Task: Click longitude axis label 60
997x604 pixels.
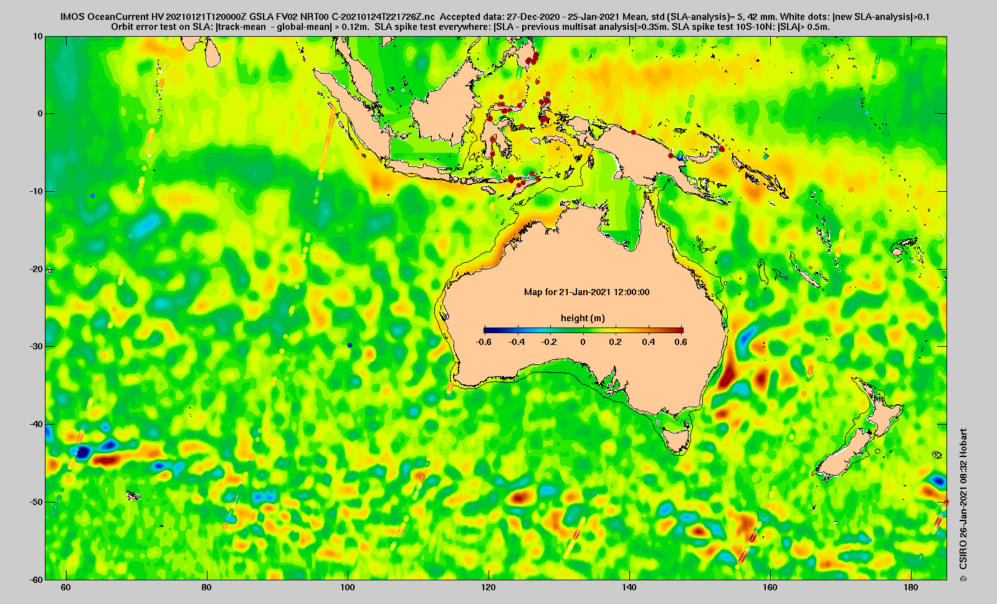Action: coord(65,588)
